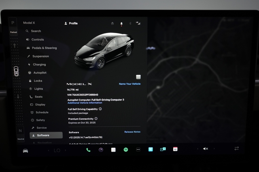Screen dimensions: 259x172
Task: Open Seats settings
Action: [x=36, y=97]
